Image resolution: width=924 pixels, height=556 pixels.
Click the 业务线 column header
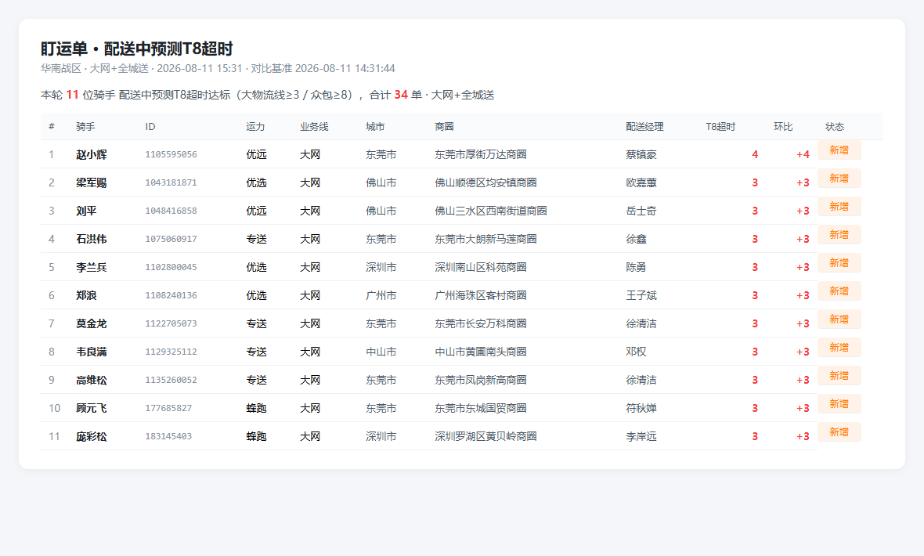pyautogui.click(x=314, y=127)
